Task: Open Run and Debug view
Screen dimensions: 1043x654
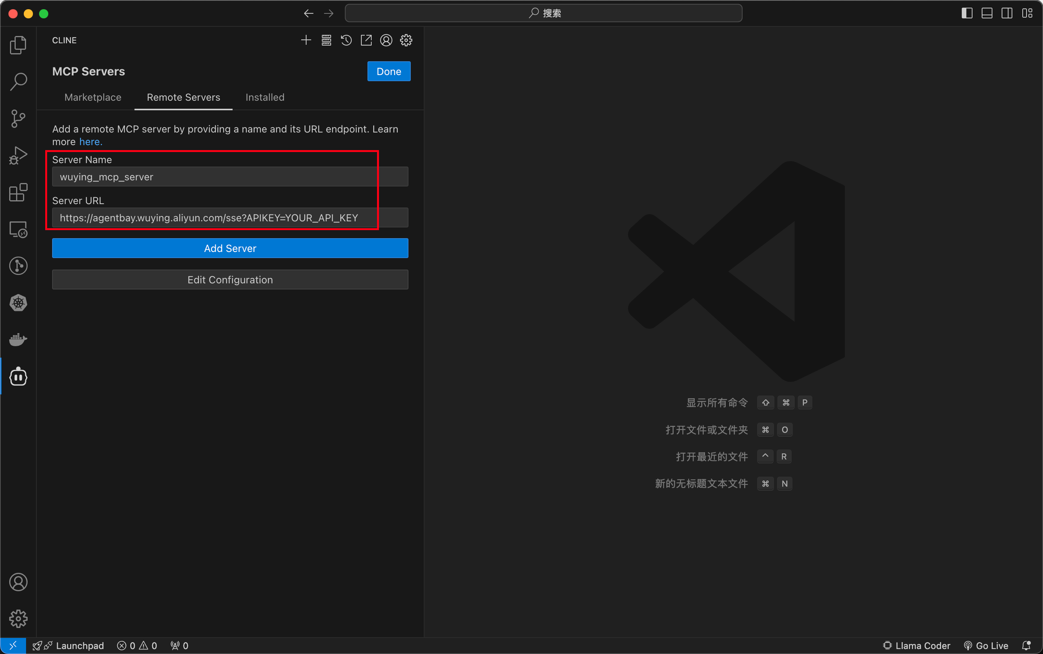Action: coord(18,155)
